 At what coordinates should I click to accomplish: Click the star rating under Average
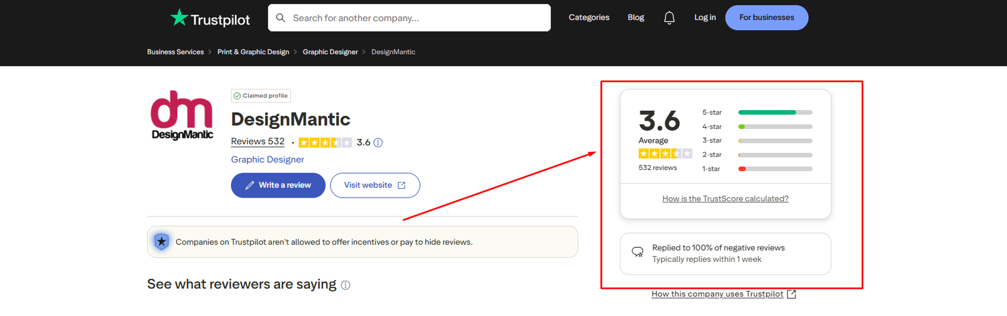(x=665, y=154)
